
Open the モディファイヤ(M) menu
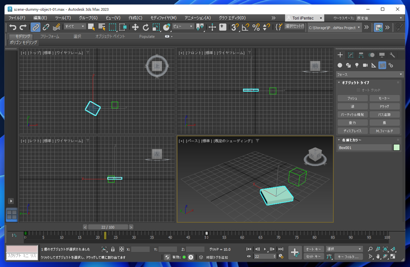pos(163,18)
